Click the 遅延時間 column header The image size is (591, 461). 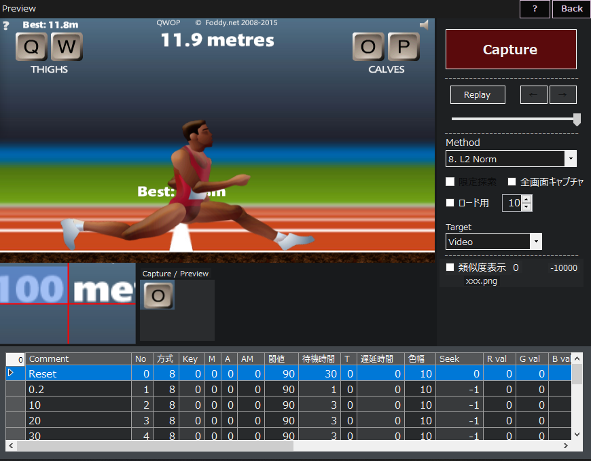pyautogui.click(x=380, y=359)
